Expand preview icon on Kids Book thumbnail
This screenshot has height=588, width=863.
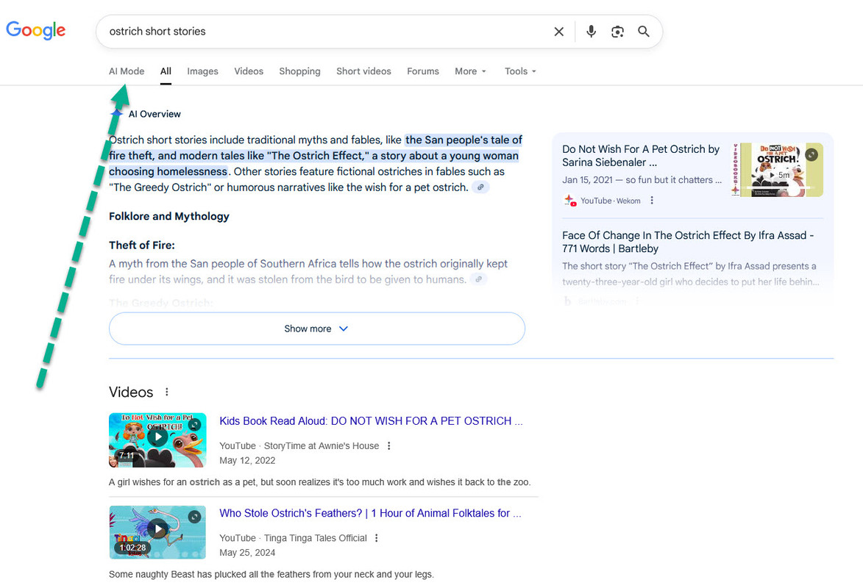195,425
